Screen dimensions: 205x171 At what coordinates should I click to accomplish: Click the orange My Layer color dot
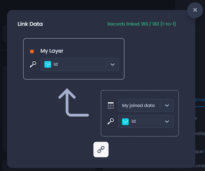(x=32, y=51)
